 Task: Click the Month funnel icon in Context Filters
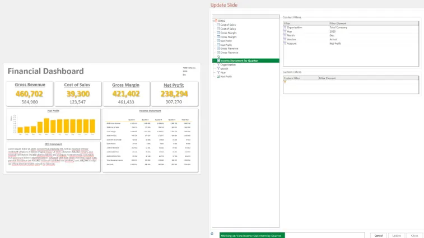(285, 35)
